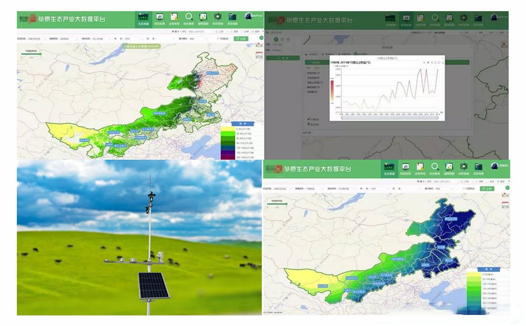Click layer transparency slider in top-left map
Image resolution: width=526 pixels, height=326 pixels.
click(x=31, y=54)
